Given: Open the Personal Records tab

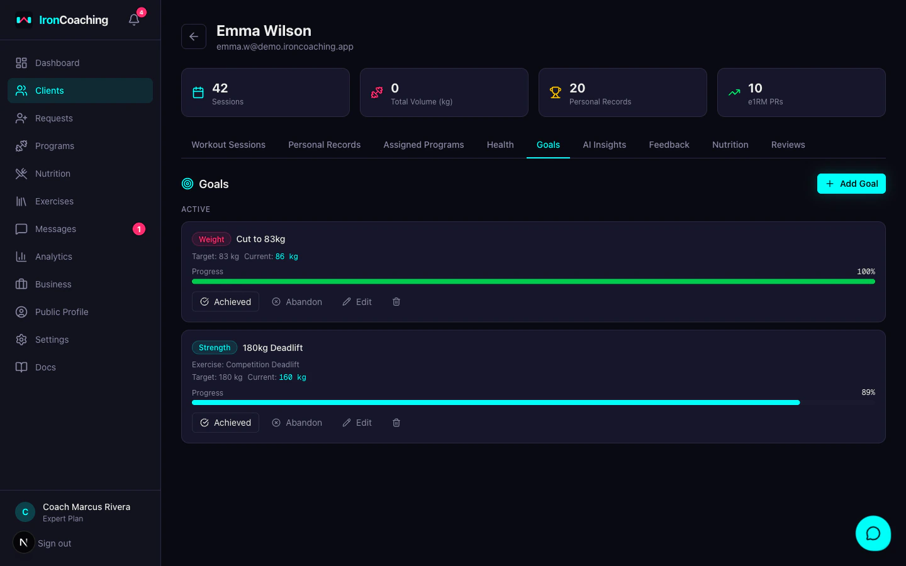Looking at the screenshot, I should click(324, 145).
